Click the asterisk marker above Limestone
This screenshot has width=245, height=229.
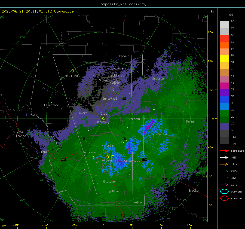coord(51,103)
